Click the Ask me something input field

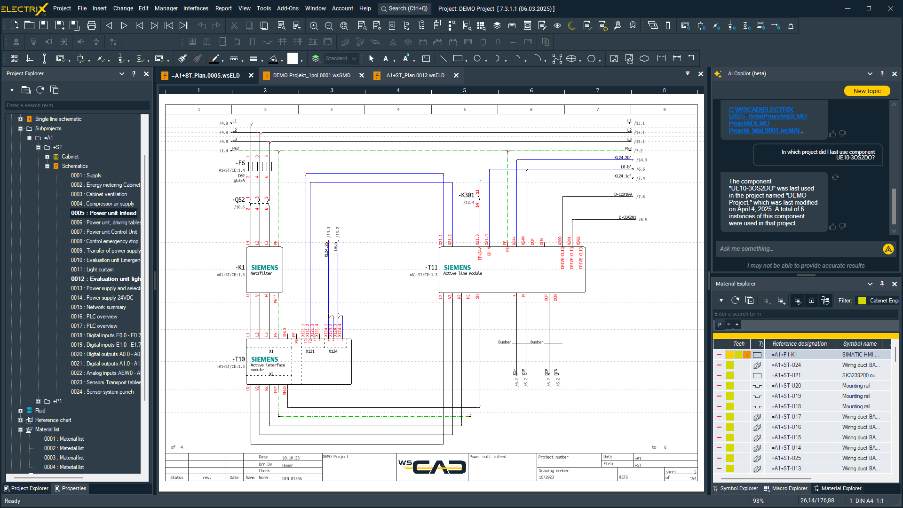tap(798, 249)
